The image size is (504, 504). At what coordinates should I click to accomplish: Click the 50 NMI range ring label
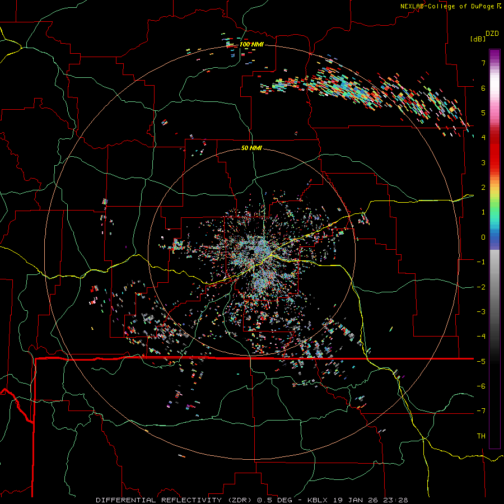(251, 148)
